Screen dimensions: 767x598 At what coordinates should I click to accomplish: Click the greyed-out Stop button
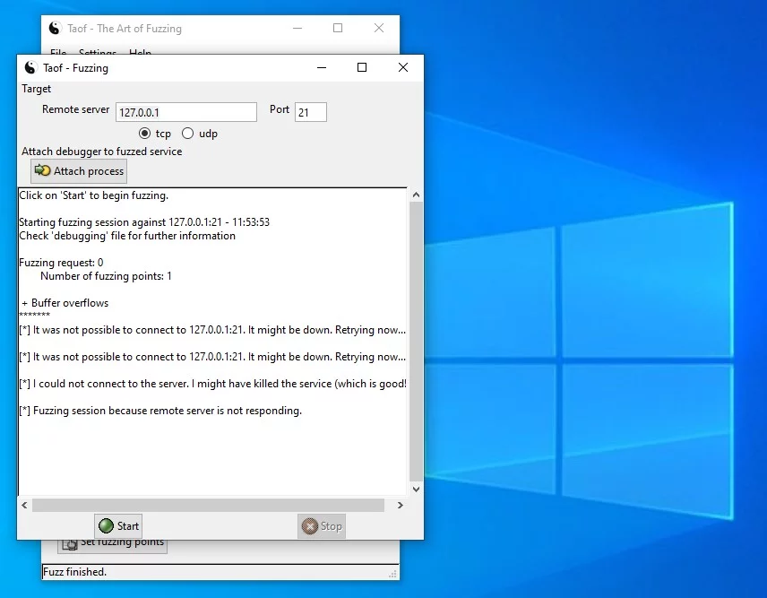point(321,526)
